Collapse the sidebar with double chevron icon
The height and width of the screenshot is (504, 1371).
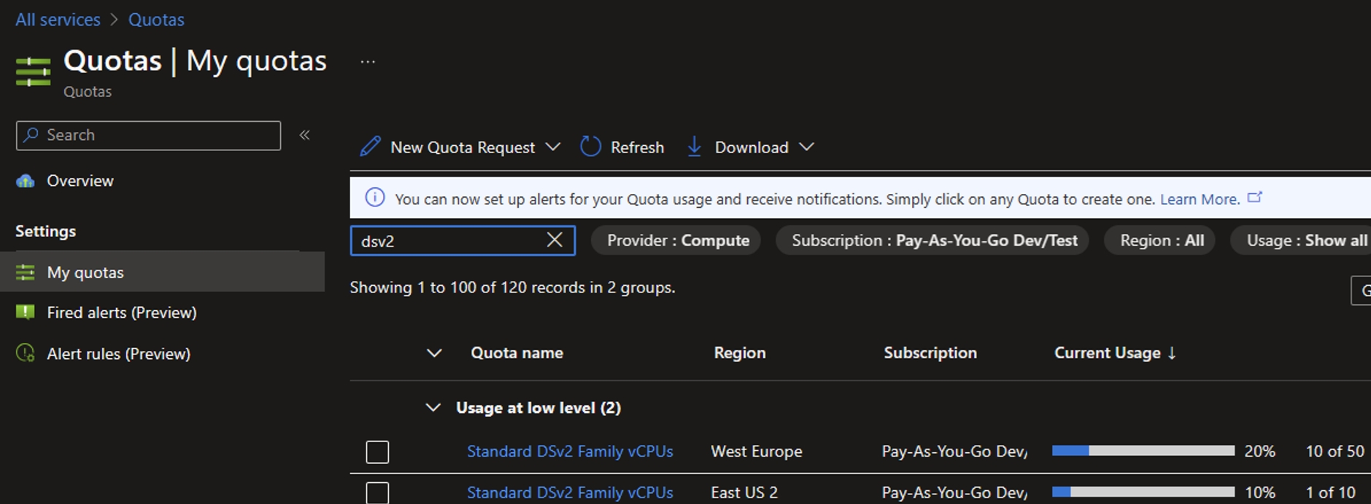[305, 135]
